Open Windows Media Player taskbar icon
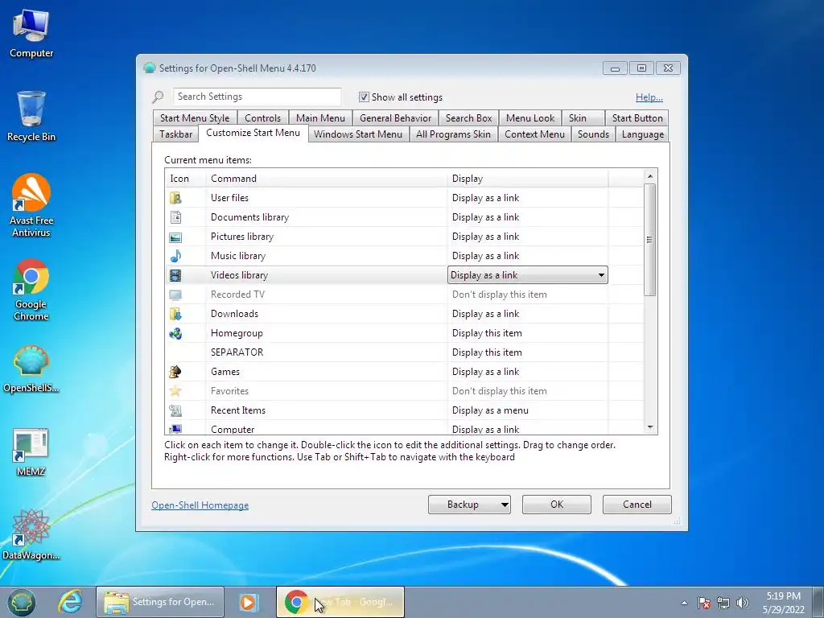 (x=249, y=602)
